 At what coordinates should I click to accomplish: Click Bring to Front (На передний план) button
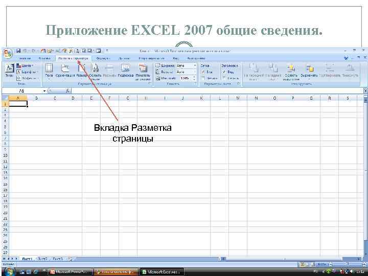pyautogui.click(x=254, y=72)
